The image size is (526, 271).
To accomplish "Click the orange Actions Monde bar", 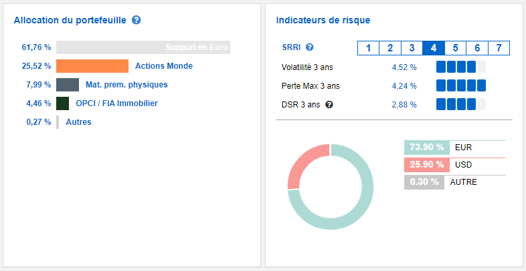I will click(92, 66).
